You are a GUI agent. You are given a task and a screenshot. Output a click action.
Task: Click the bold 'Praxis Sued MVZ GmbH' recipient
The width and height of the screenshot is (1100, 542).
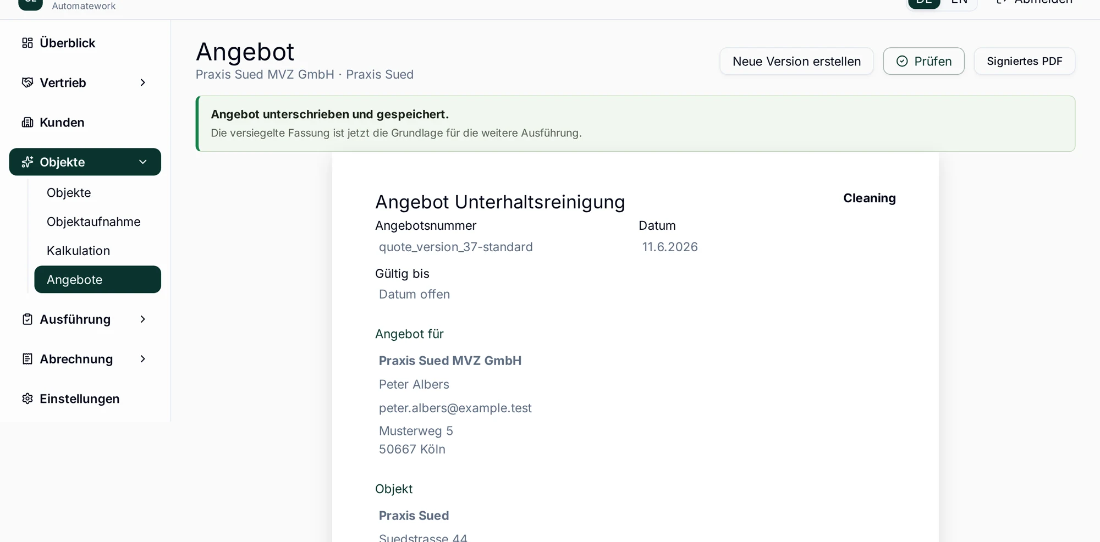(450, 361)
